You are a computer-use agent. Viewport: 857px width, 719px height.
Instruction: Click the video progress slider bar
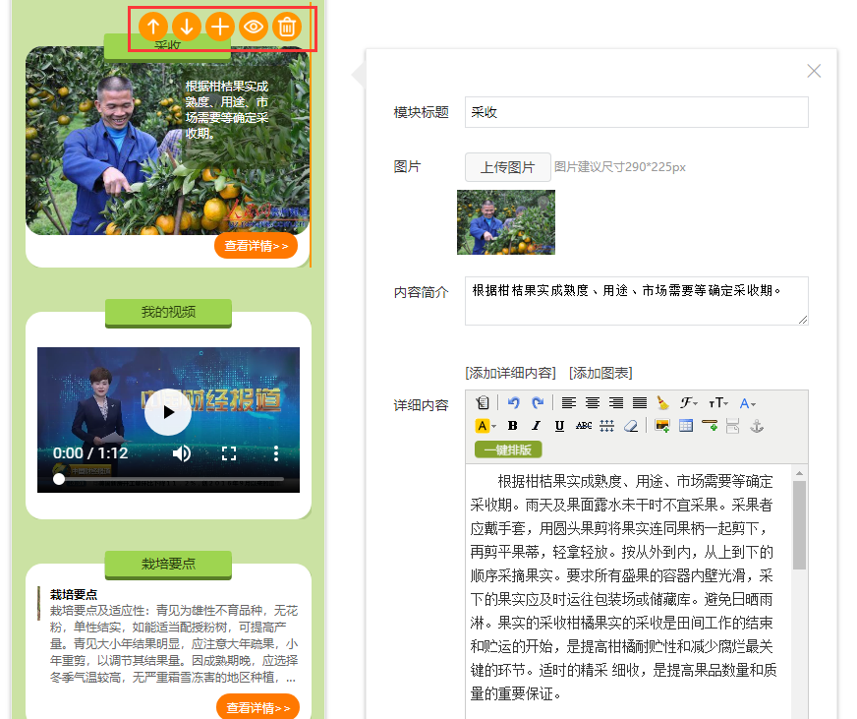[x=169, y=479]
